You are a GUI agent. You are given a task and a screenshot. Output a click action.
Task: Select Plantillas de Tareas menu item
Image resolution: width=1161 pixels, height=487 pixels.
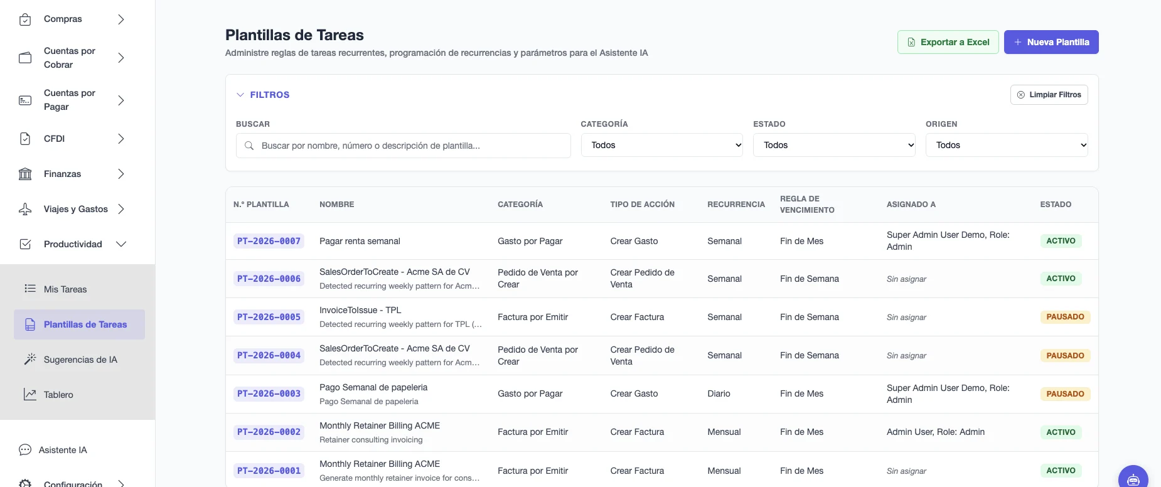tap(79, 324)
